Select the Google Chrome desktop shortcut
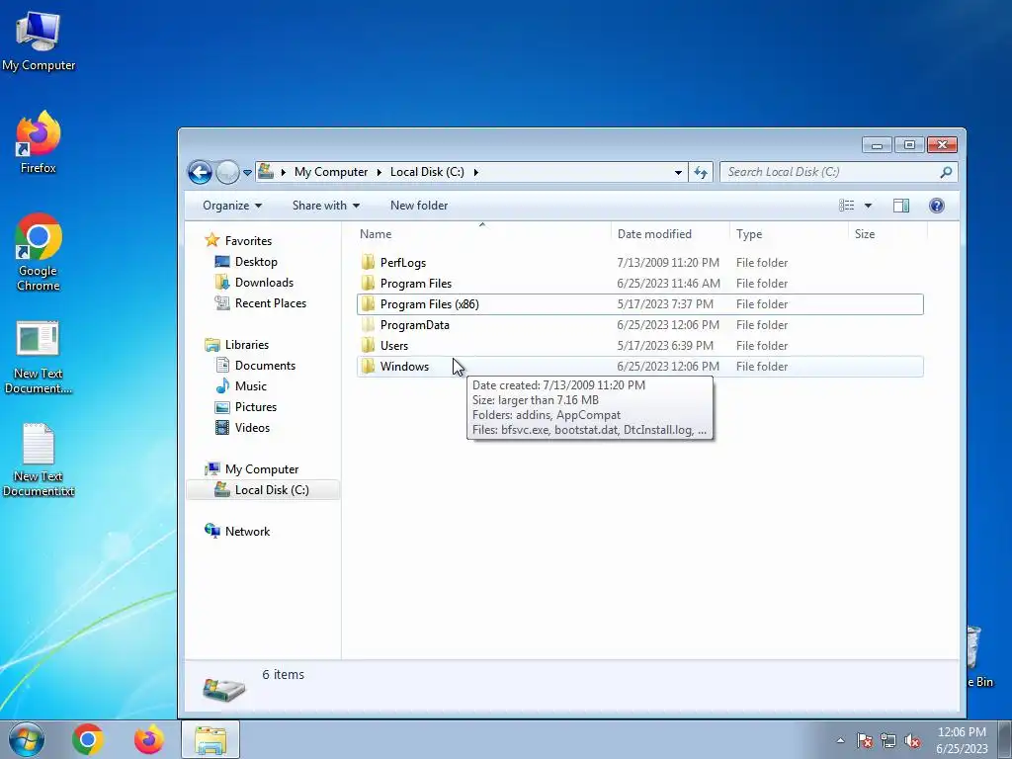 (39, 252)
